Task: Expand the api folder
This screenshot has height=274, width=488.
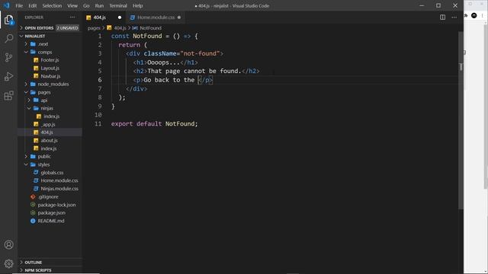Action: click(50, 100)
